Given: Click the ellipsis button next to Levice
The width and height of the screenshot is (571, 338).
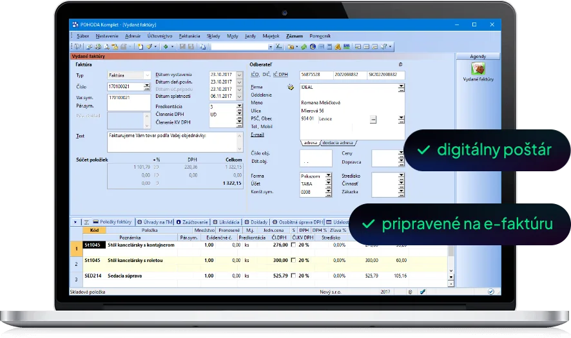Looking at the screenshot, I should tap(373, 119).
